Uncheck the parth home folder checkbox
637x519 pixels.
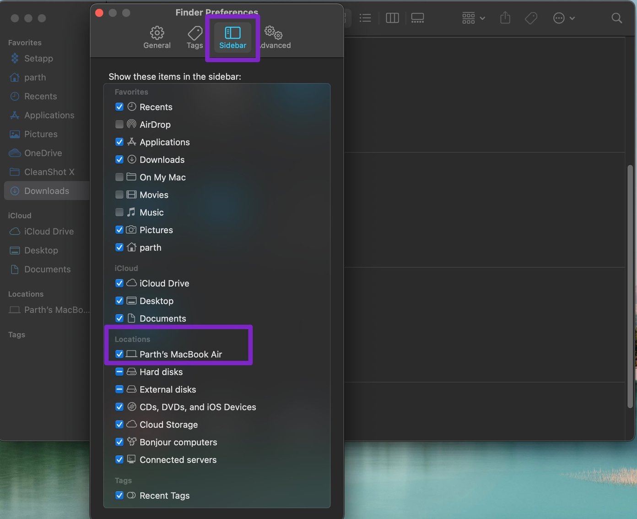click(119, 247)
